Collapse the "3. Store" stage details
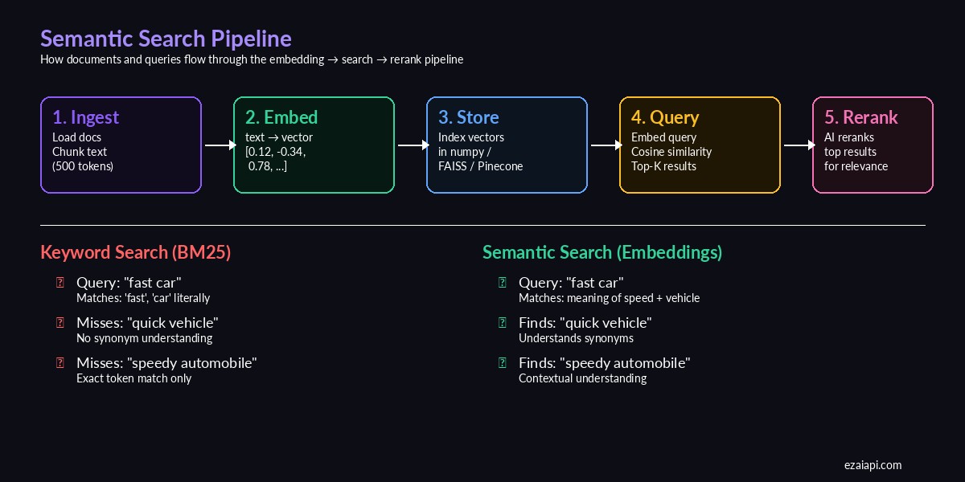Screen dimensions: 965x482 507,145
